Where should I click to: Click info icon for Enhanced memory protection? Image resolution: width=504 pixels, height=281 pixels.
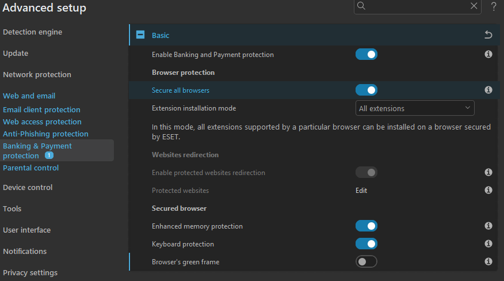488,226
